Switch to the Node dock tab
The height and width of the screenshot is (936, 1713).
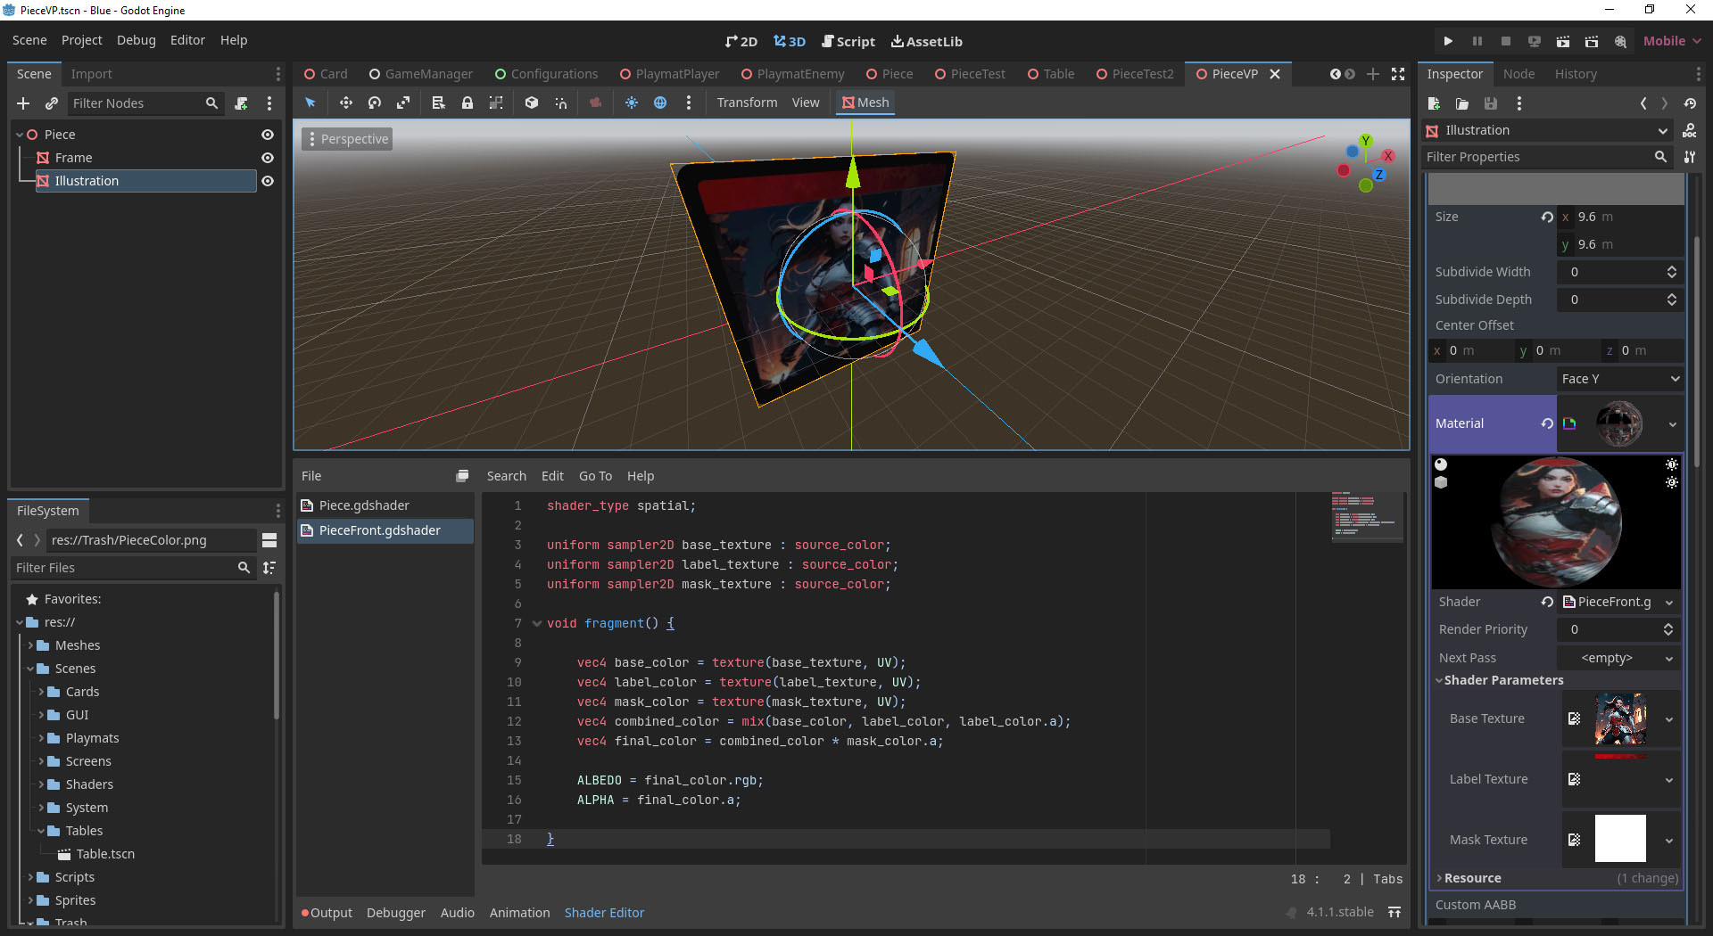pyautogui.click(x=1519, y=74)
